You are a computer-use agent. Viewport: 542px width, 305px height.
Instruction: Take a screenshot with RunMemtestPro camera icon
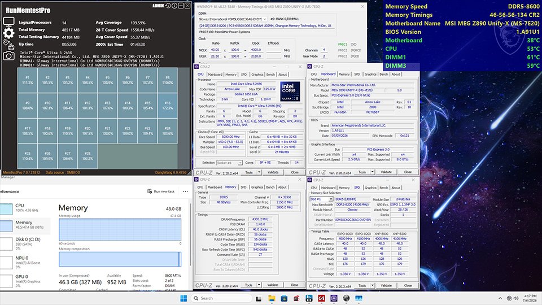pos(8,56)
